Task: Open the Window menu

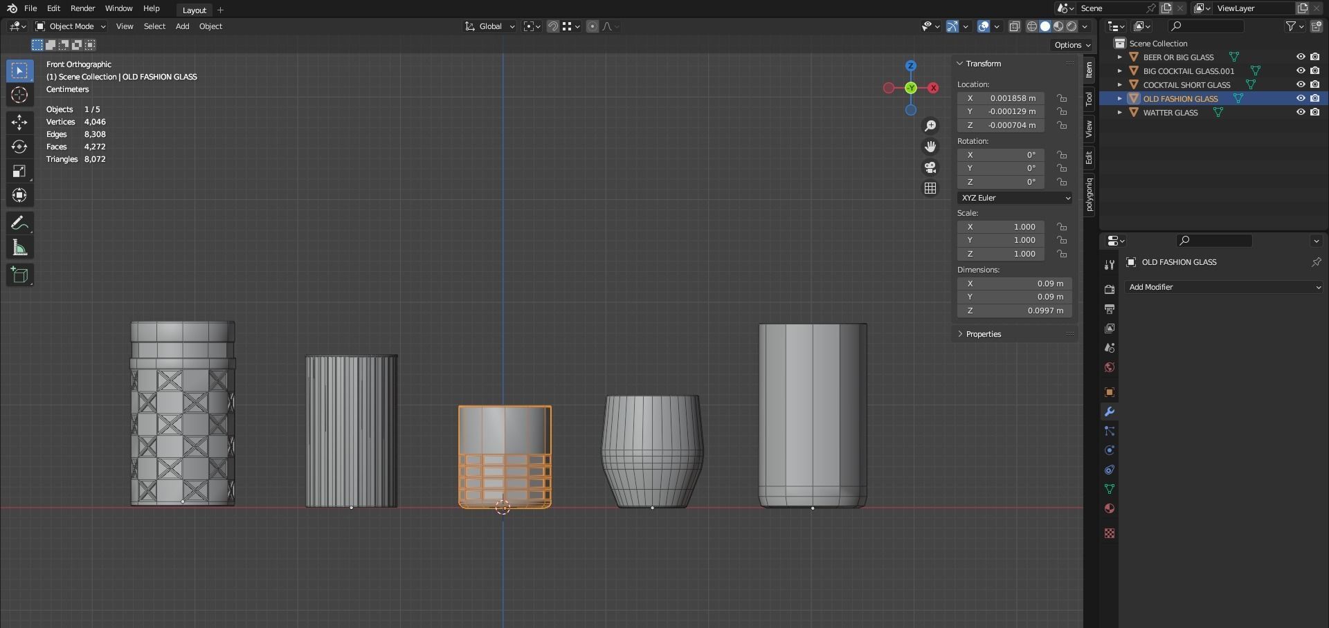Action: pos(118,8)
